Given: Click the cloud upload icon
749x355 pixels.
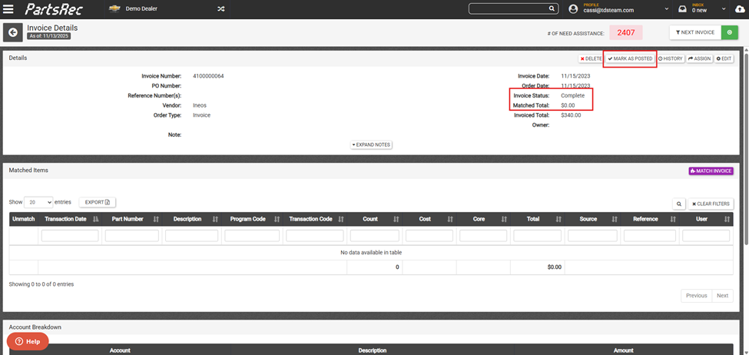Looking at the screenshot, I should [740, 8].
